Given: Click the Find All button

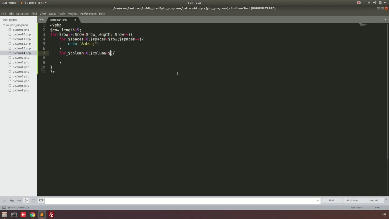Looking at the screenshot, I should pyautogui.click(x=374, y=200).
